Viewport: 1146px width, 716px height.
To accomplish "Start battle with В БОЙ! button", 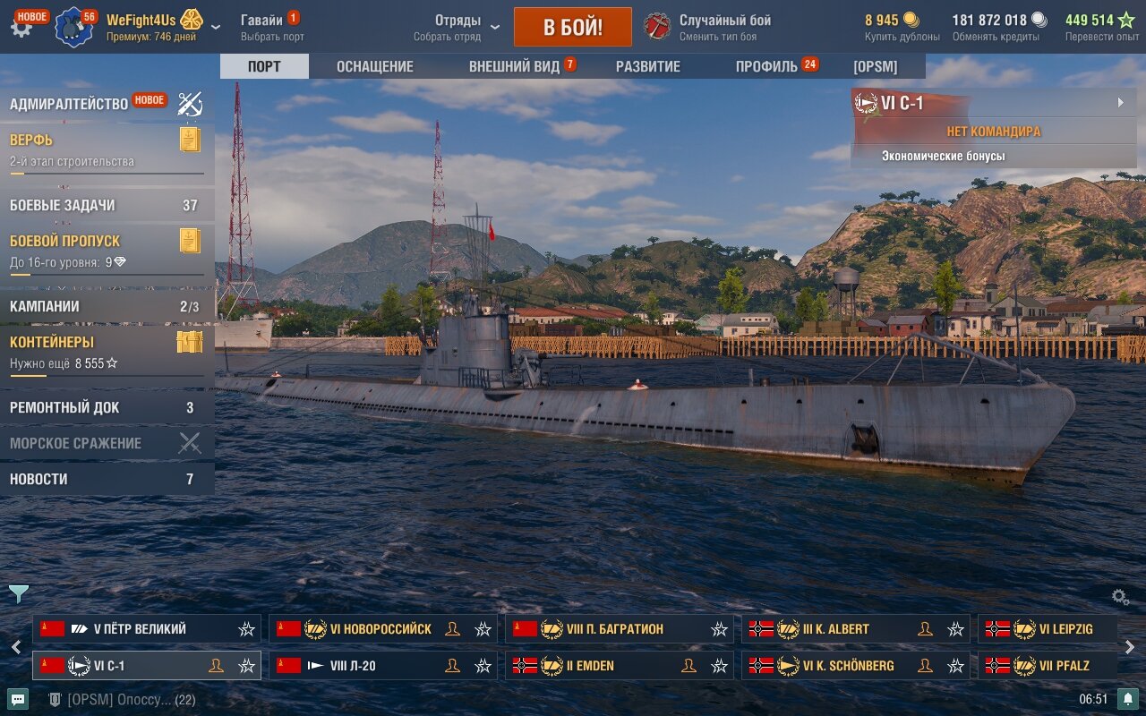I will coord(573,27).
